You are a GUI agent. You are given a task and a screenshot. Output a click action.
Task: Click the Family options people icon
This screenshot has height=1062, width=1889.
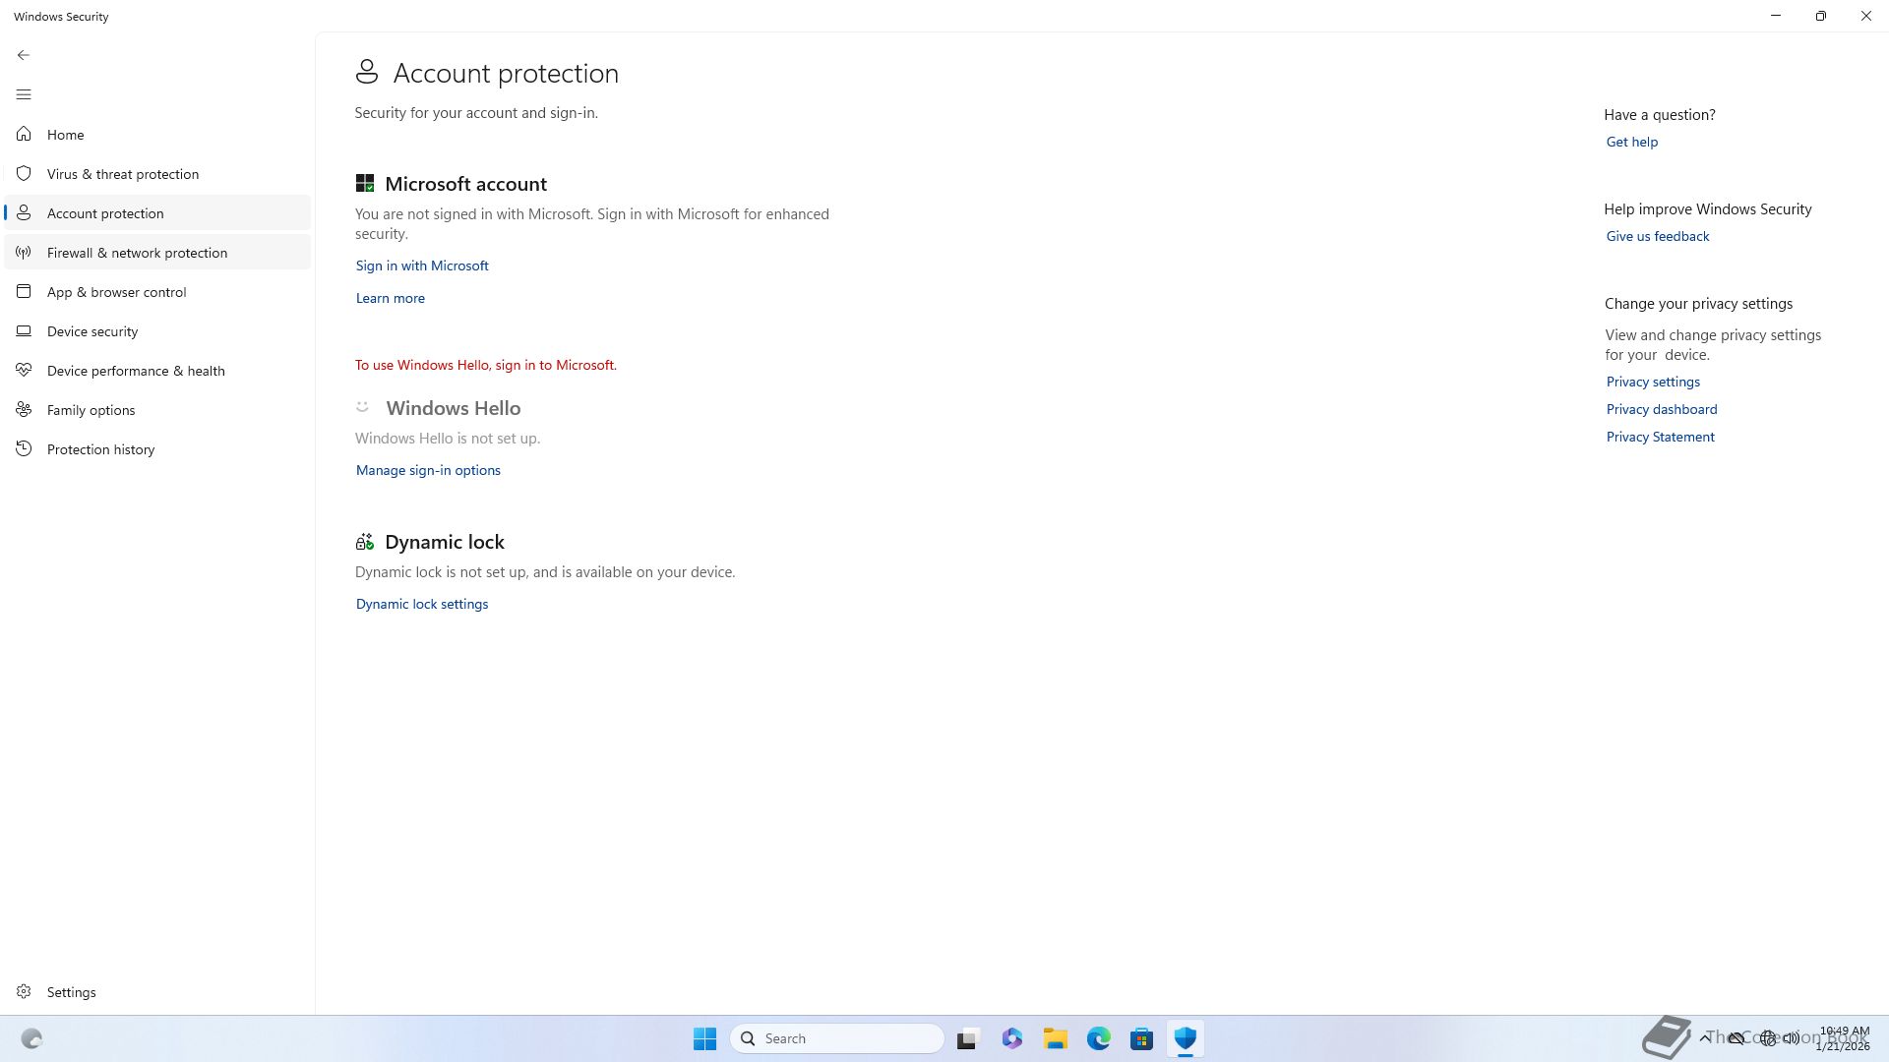tap(24, 409)
